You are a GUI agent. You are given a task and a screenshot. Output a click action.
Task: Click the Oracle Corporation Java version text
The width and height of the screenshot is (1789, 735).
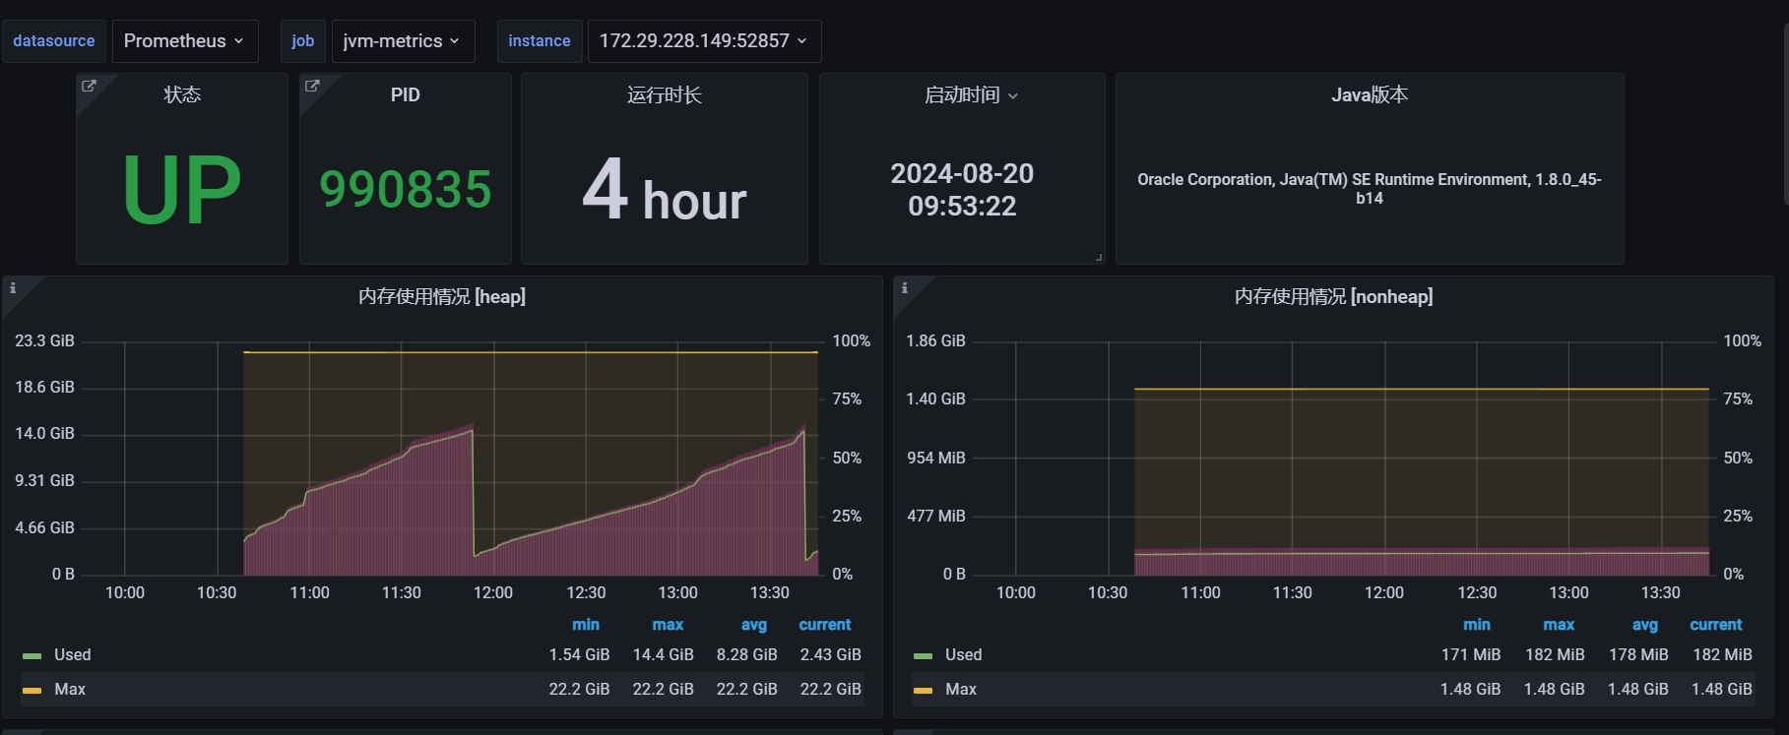(1370, 189)
